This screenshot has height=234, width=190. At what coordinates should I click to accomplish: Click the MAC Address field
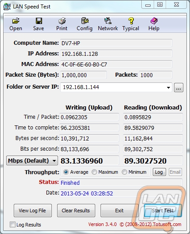[x=116, y=64]
